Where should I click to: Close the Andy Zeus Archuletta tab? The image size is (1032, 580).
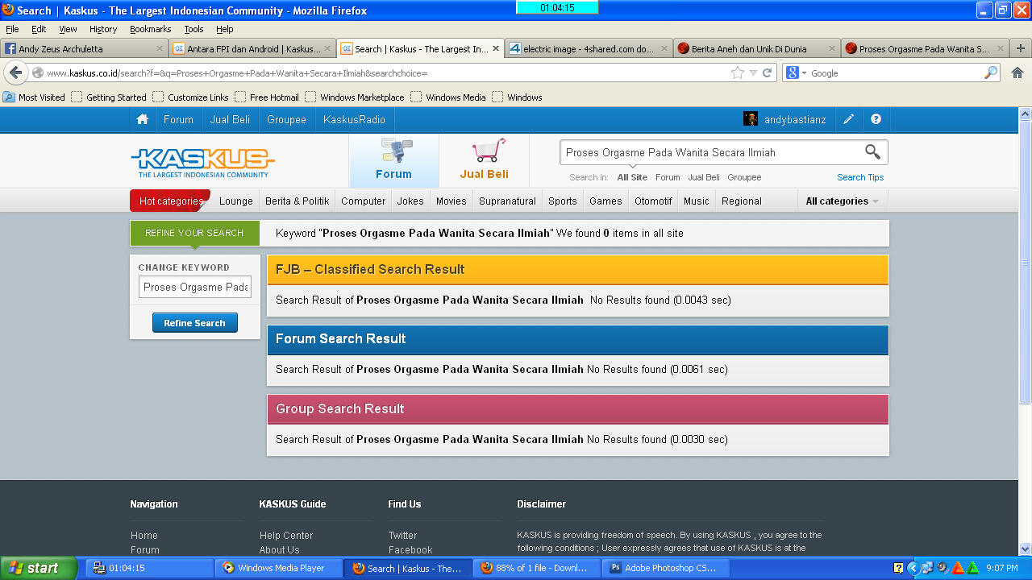coord(159,48)
